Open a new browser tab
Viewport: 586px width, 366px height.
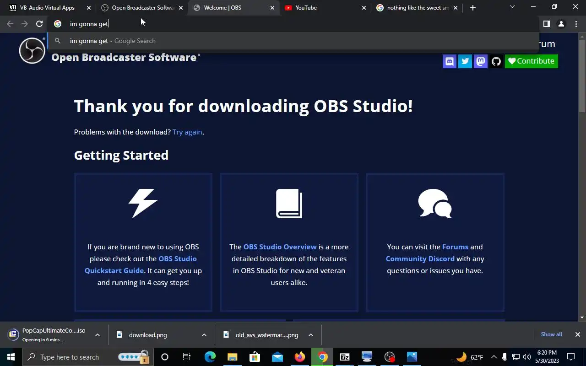[x=473, y=8]
